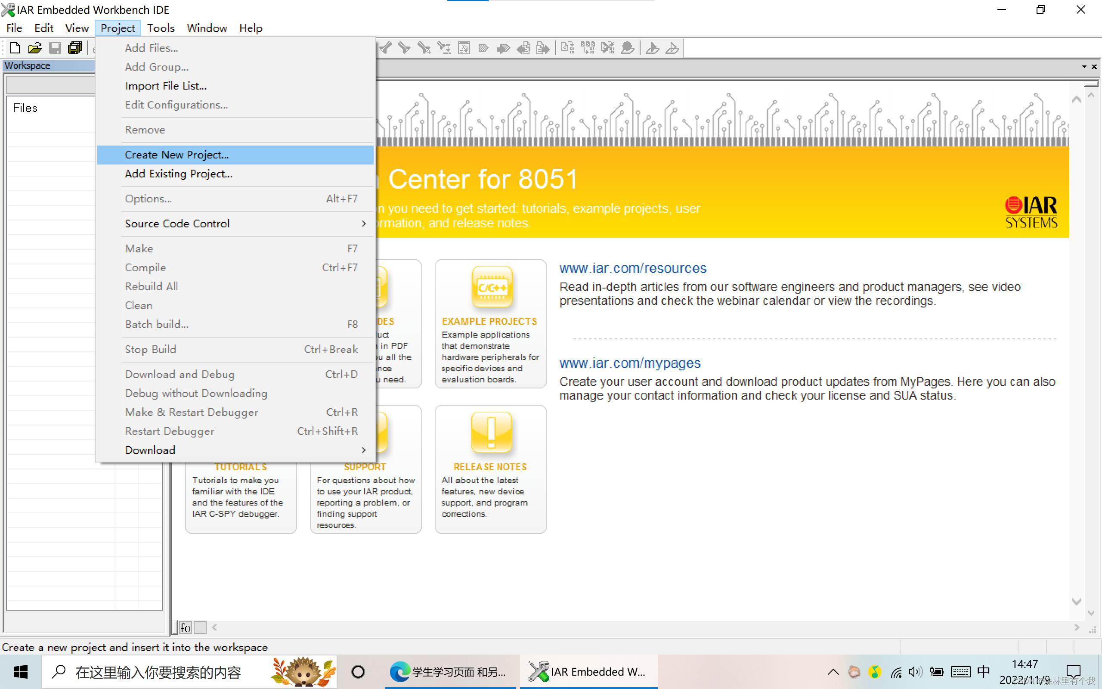Open the editor window list dropdown arrow
Viewport: 1102px width, 689px height.
click(1084, 66)
